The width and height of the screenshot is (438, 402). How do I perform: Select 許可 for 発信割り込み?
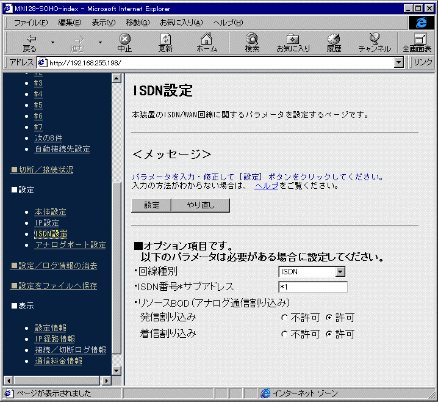click(x=329, y=318)
